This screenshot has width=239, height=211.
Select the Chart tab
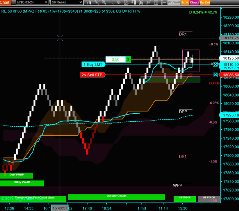pyautogui.click(x=5, y=2)
